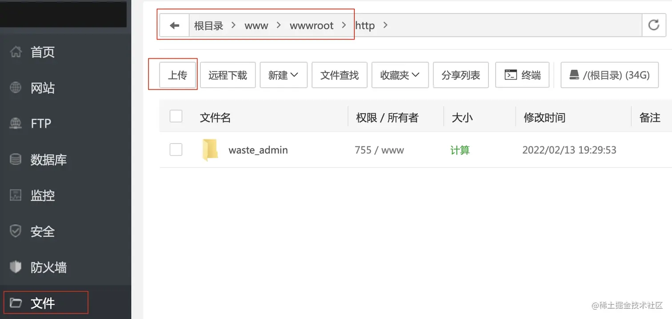Refresh the file list with reload icon
Viewport: 672px width, 319px height.
(x=653, y=25)
